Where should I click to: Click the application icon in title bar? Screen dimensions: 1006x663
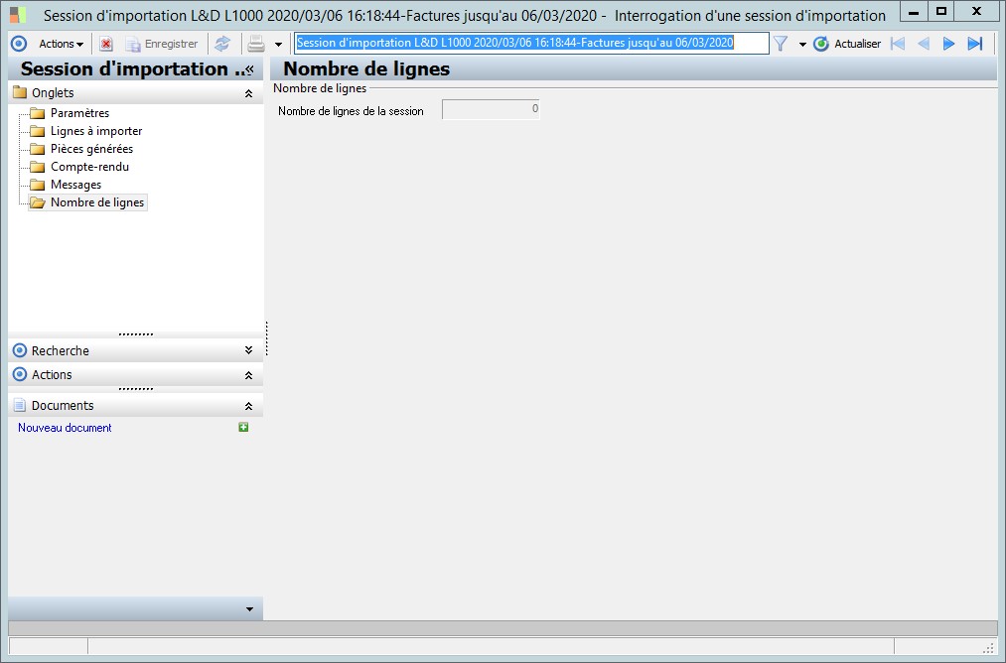18,14
